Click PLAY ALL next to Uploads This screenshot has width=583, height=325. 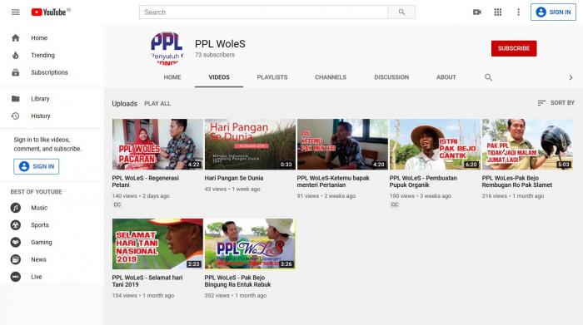pos(157,104)
